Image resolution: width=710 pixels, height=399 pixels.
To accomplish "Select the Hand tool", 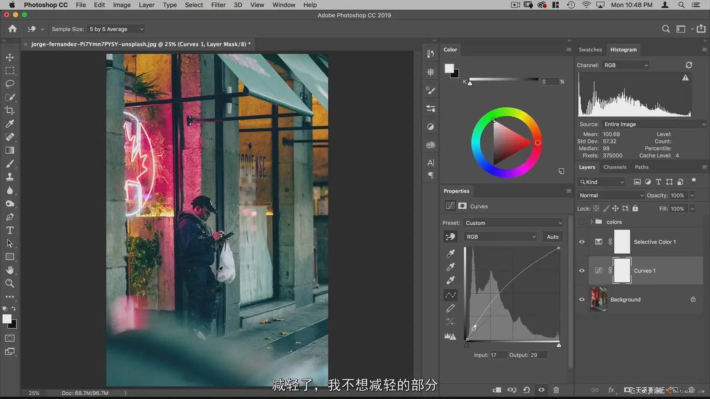I will coord(10,270).
